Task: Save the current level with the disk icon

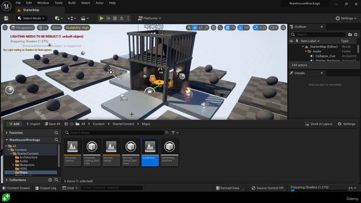Action: tap(6, 18)
